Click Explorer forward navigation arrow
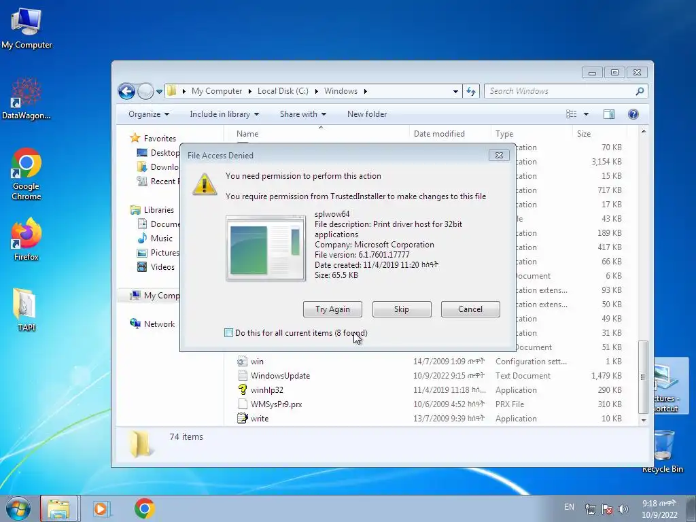Screen dimensions: 696x522 tap(145, 92)
